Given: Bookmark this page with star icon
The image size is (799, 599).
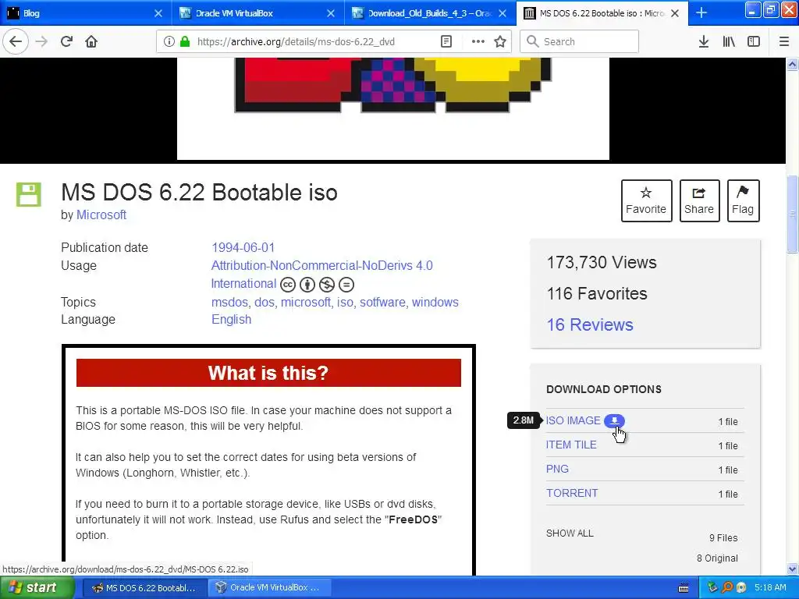Looking at the screenshot, I should coord(500,42).
